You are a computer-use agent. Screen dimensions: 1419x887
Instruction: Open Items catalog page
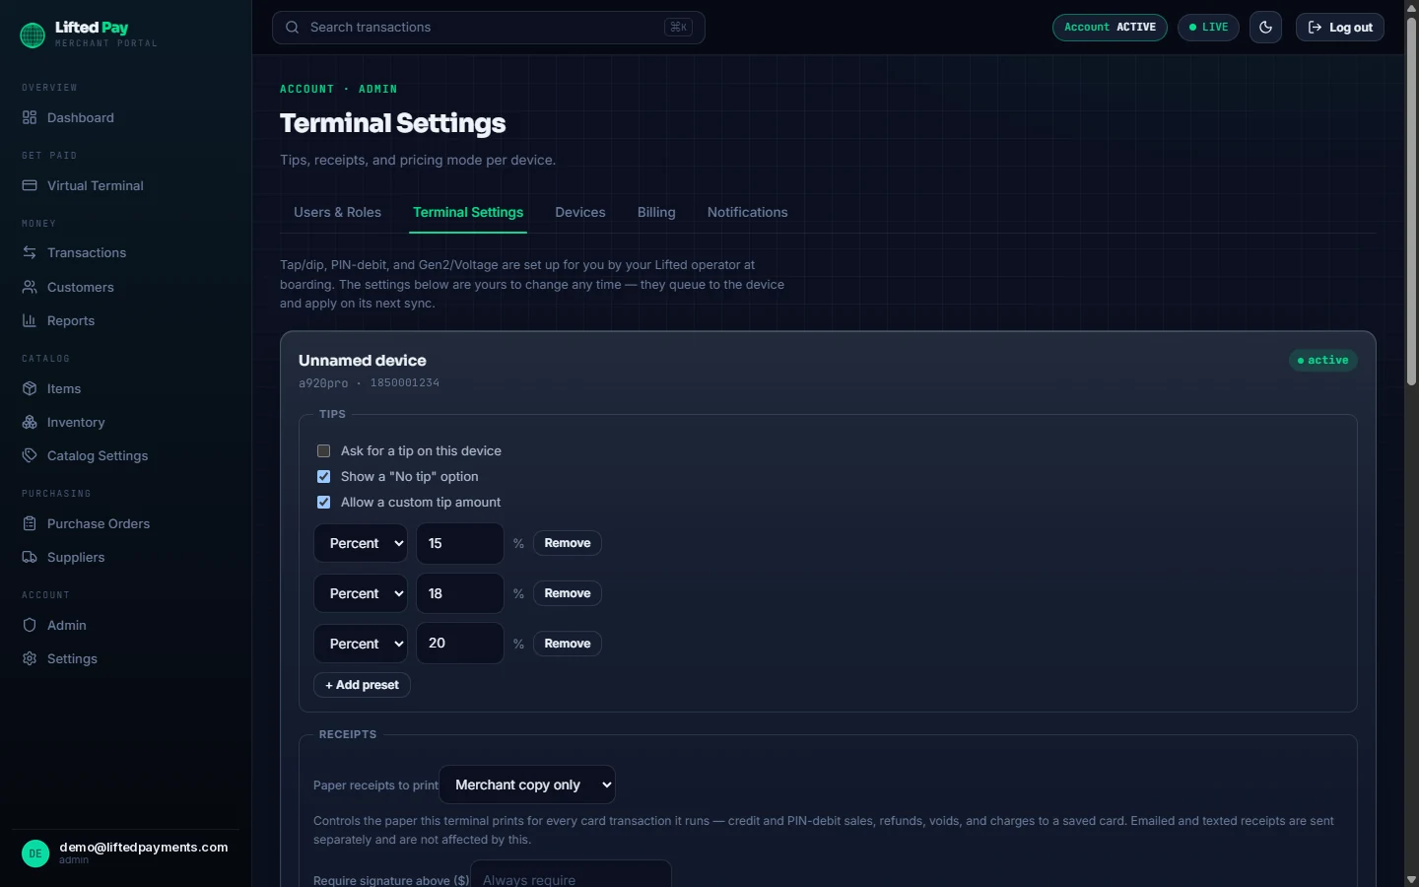64,388
